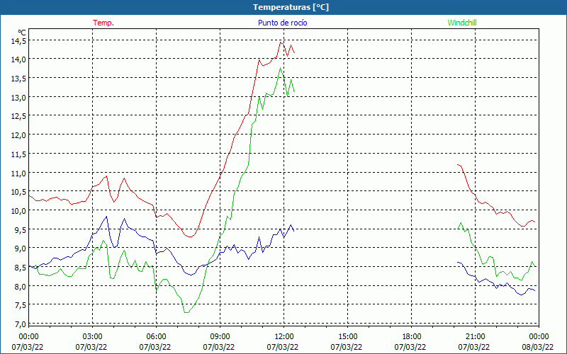Click the "Temperaturas [°C]" chart title
This screenshot has height=354, width=567.
tap(291, 7)
